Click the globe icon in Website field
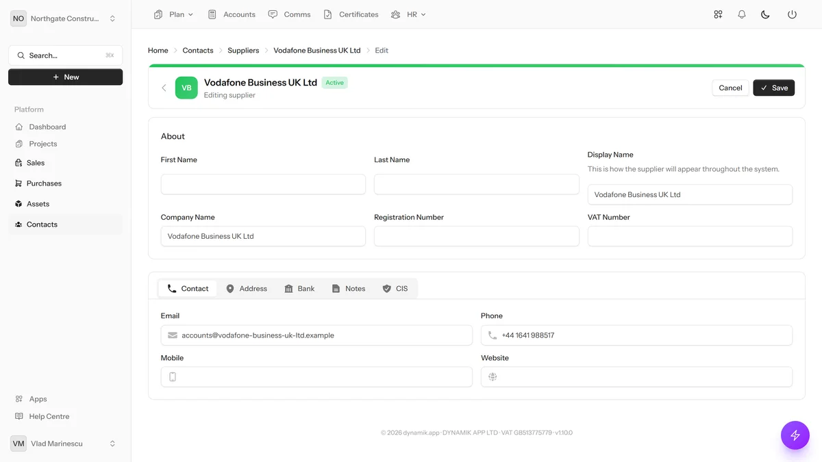The height and width of the screenshot is (462, 822). click(x=493, y=377)
